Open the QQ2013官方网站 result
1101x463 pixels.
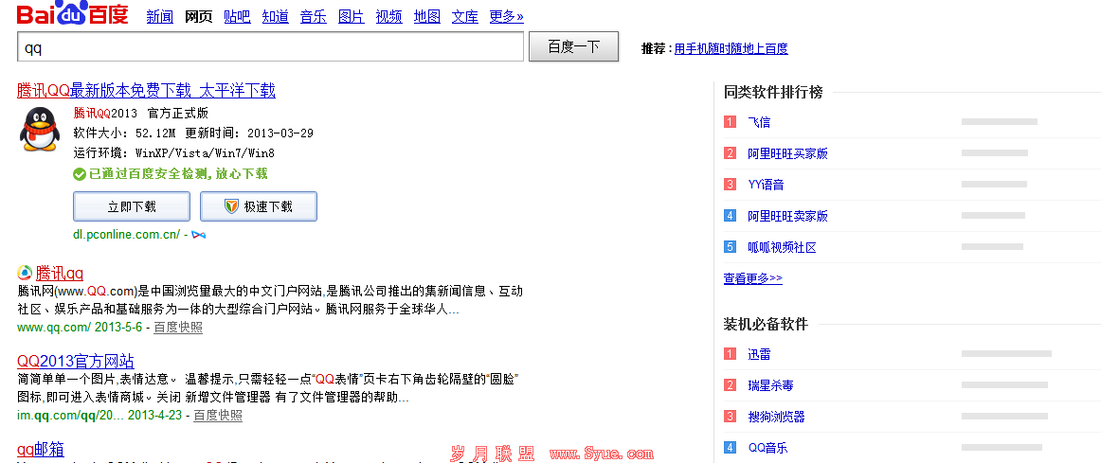click(76, 361)
